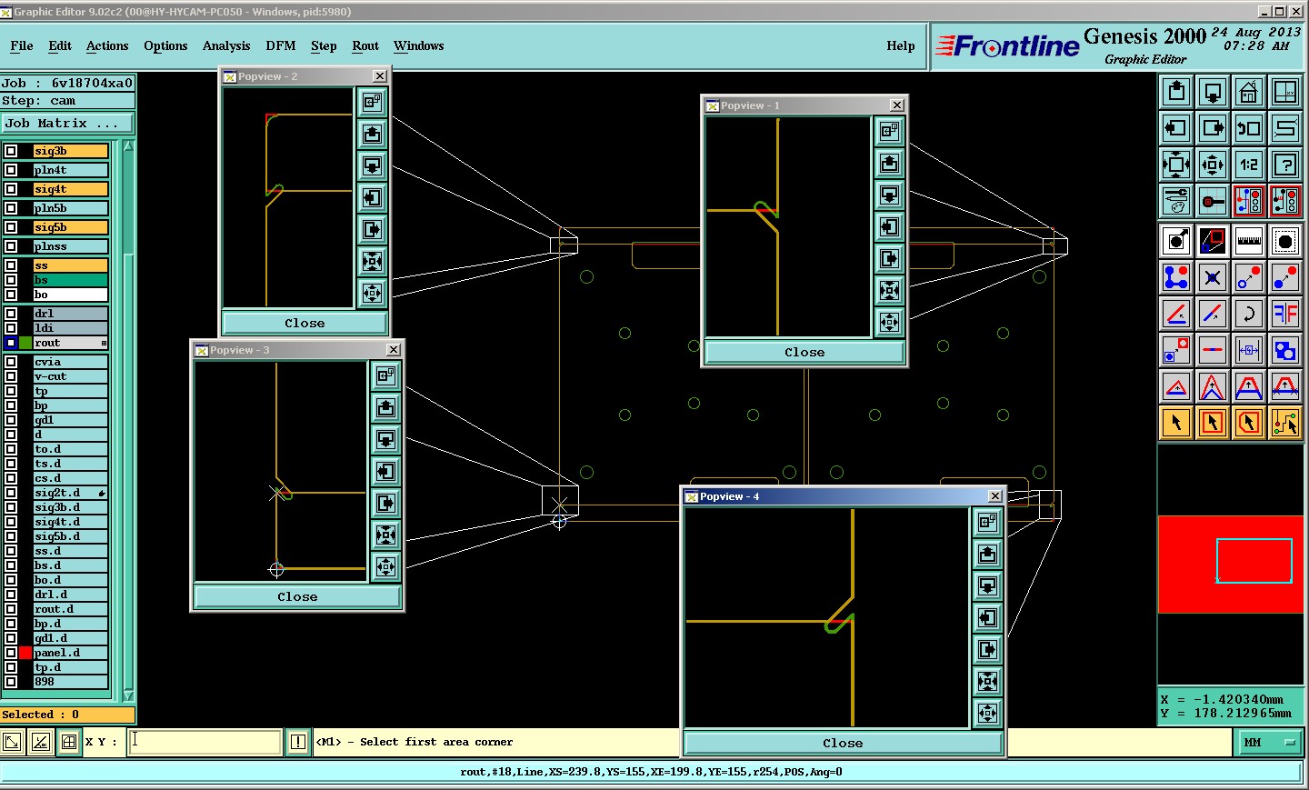Click the pan left icon in right toolbar
This screenshot has width=1309, height=790.
click(1176, 128)
